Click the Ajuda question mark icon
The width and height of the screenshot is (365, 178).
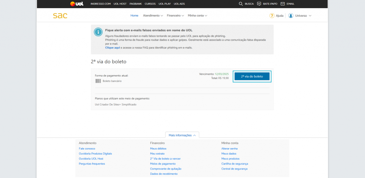(x=272, y=16)
